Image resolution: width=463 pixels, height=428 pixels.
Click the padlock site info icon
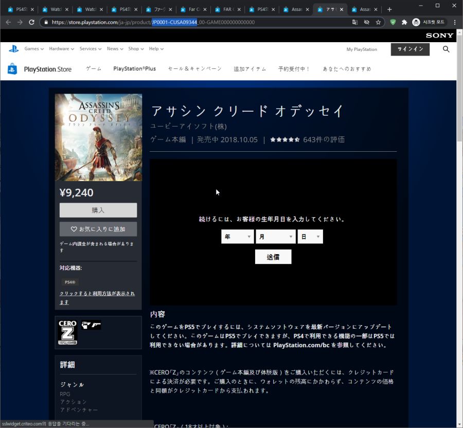pyautogui.click(x=46, y=22)
